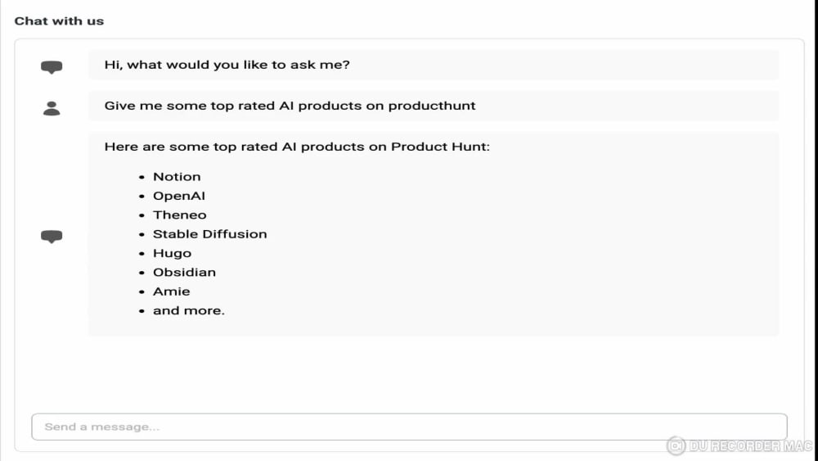This screenshot has width=818, height=461.
Task: Click the user message about producthunt
Action: (290, 106)
